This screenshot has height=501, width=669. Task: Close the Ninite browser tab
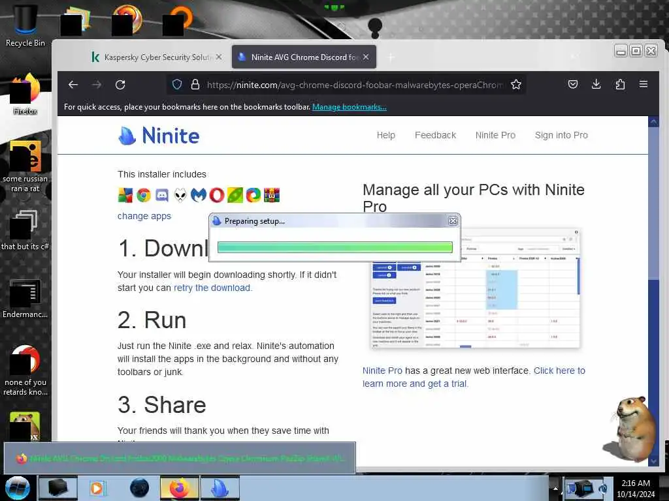click(366, 57)
